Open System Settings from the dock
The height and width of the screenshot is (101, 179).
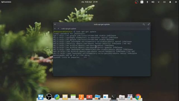(x=106, y=97)
